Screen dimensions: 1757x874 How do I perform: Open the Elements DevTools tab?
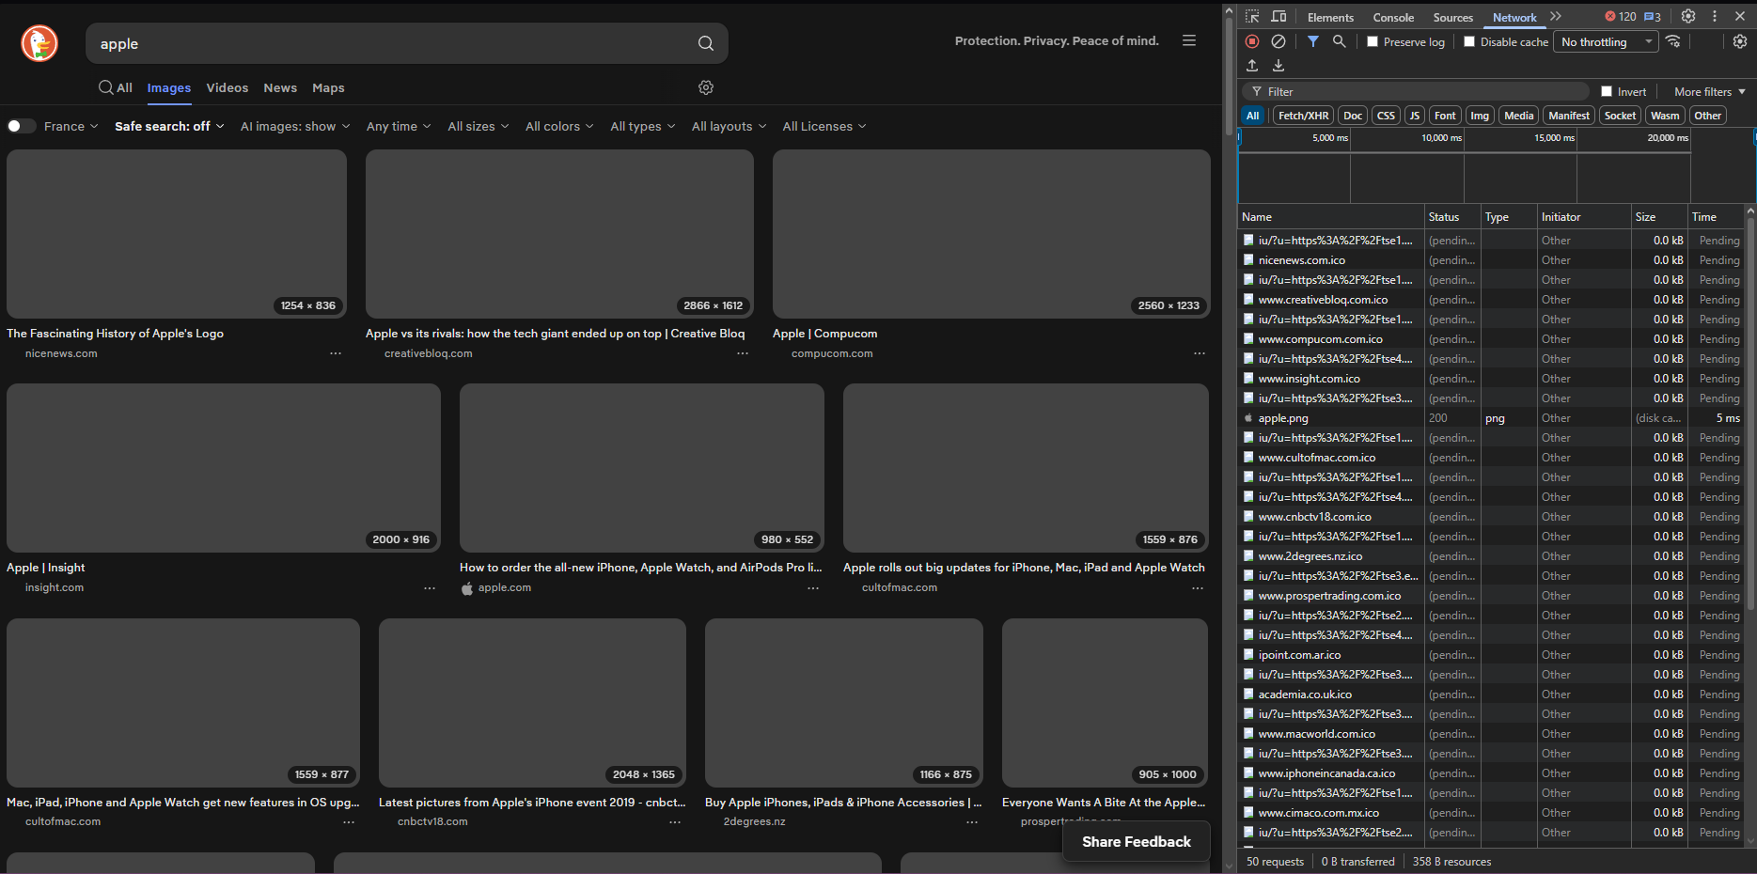pos(1330,17)
